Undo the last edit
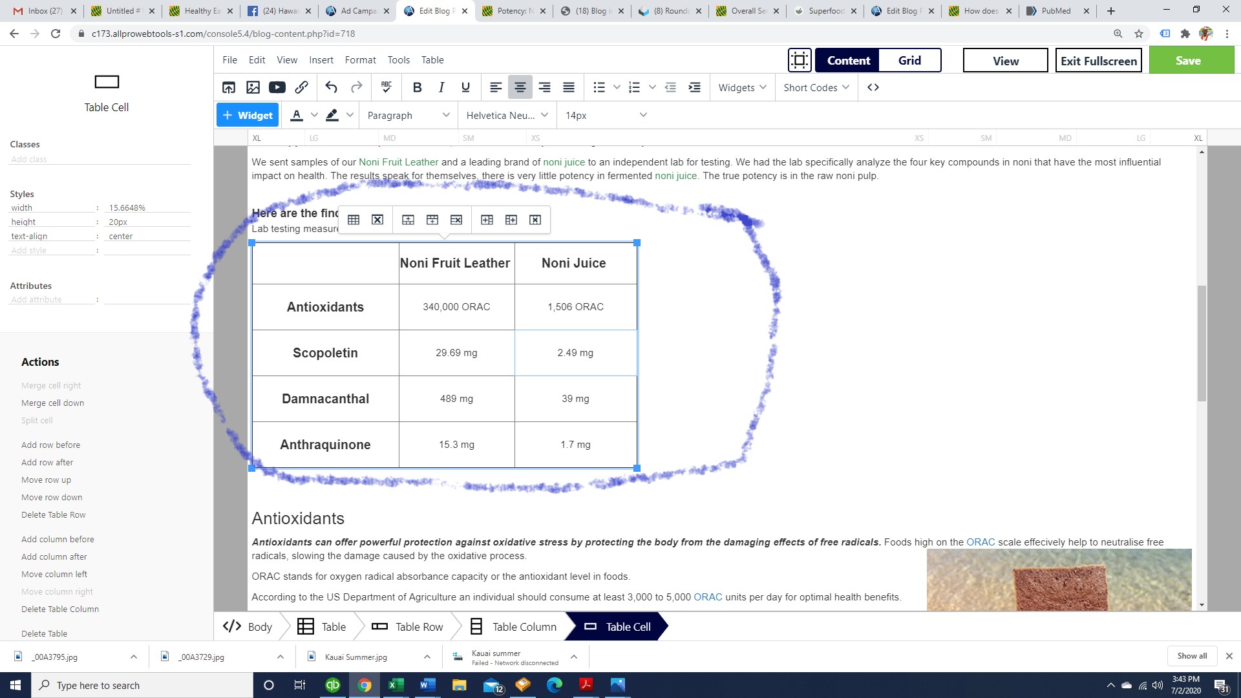Viewport: 1241px width, 698px height. 332,87
